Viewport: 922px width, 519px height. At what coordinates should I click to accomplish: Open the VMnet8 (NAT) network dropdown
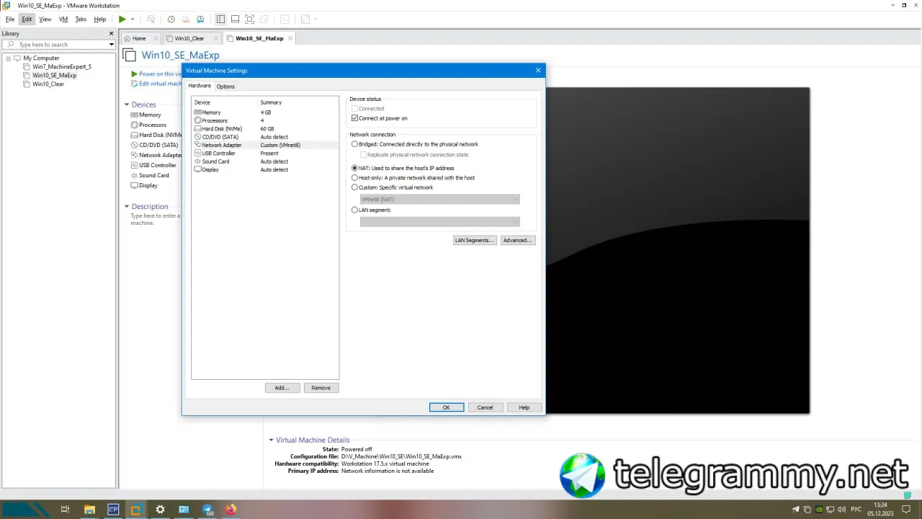[439, 199]
